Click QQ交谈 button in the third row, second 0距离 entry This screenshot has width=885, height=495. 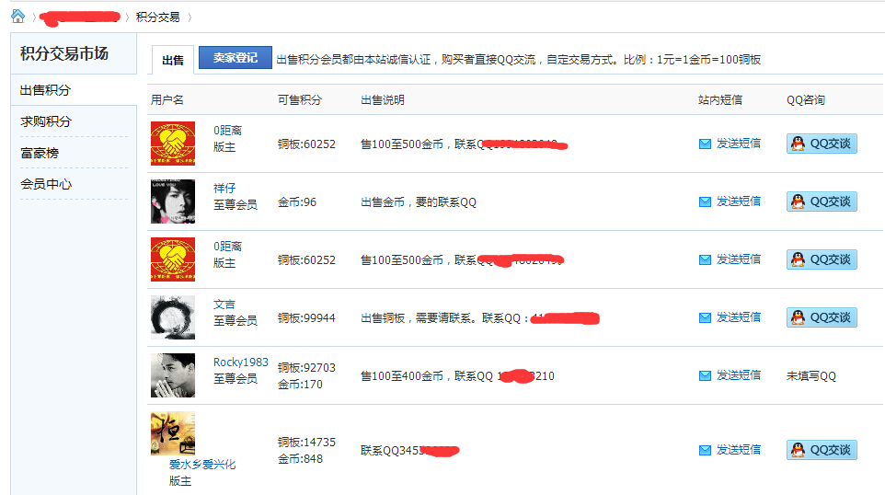tap(822, 259)
